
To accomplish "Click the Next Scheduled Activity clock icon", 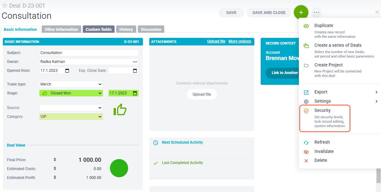I will coord(156,142).
